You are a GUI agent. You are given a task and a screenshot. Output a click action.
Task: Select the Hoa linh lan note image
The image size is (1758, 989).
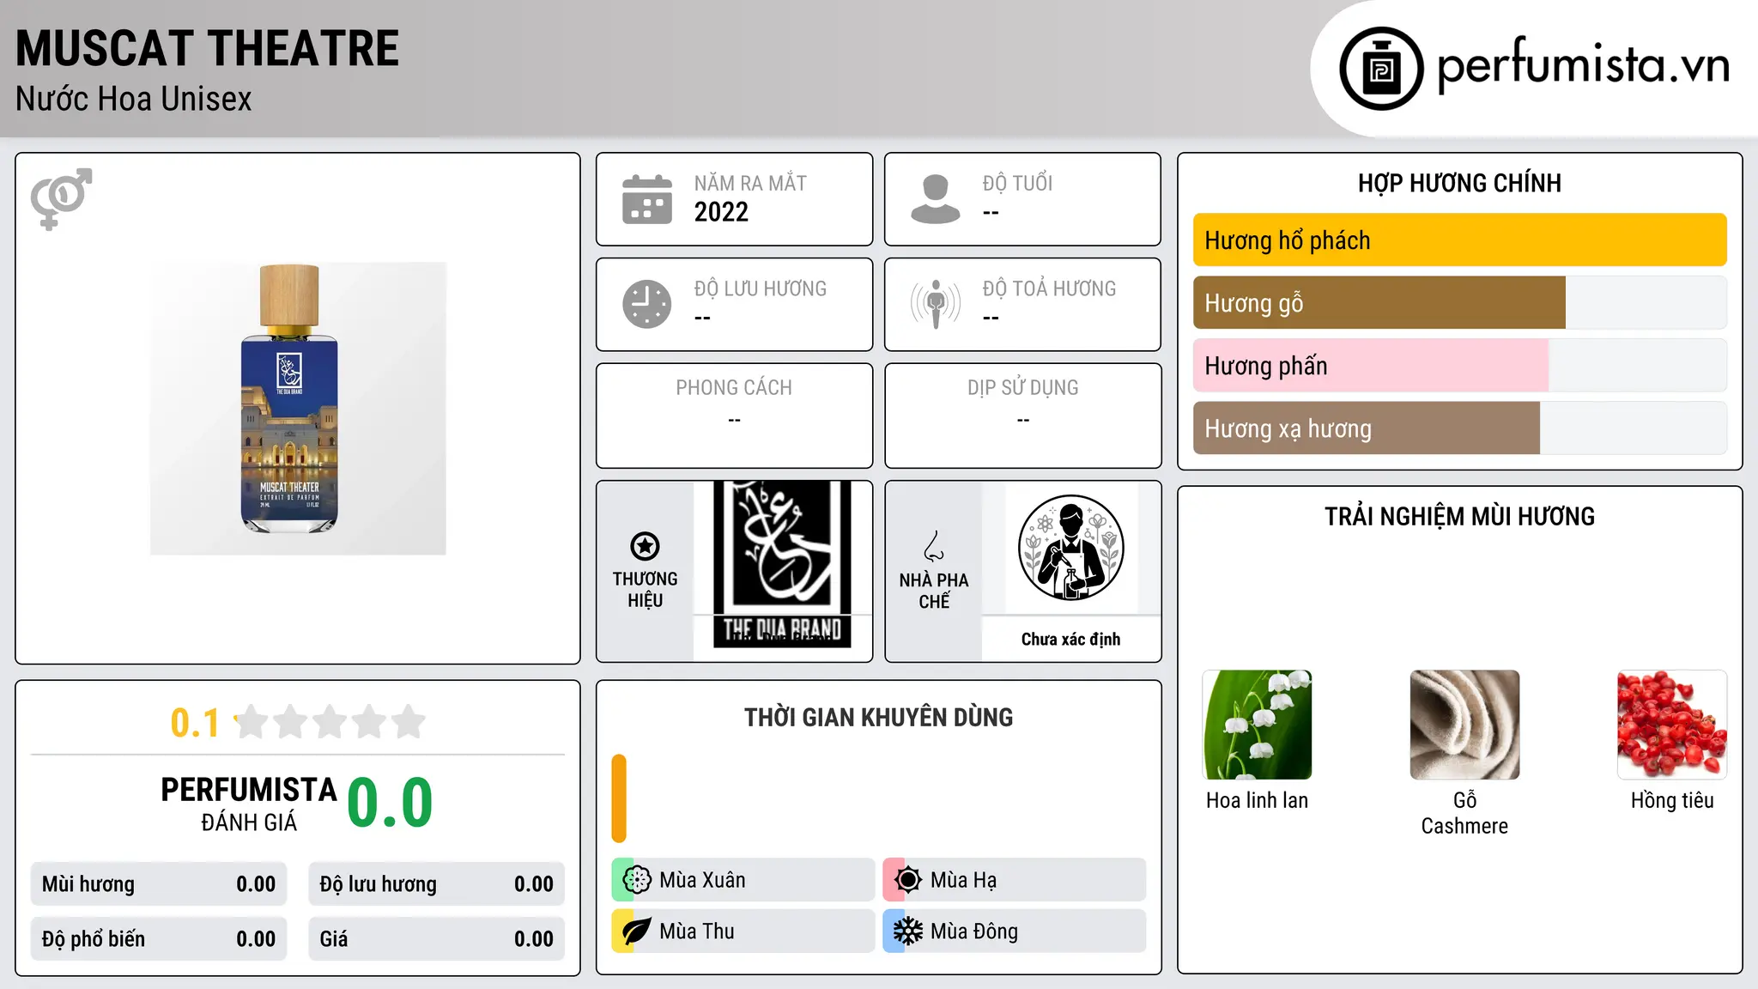click(x=1258, y=725)
